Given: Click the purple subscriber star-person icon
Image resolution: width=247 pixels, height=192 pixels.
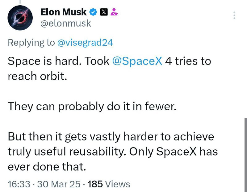Looking at the screenshot, I should point(114,12).
